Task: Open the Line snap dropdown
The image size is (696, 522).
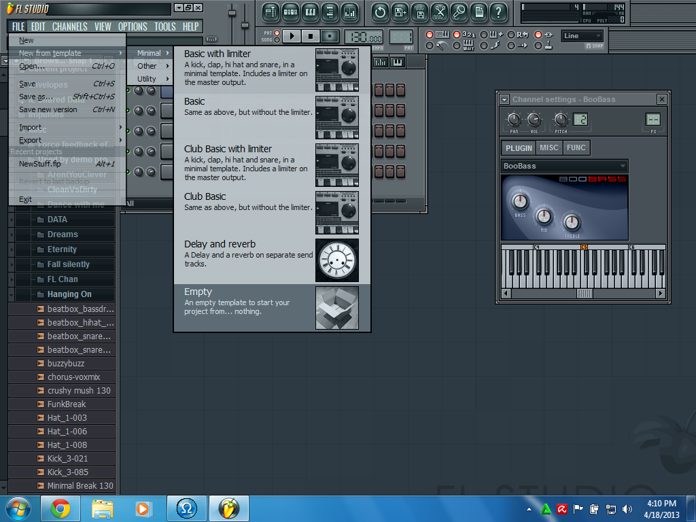Action: (582, 36)
